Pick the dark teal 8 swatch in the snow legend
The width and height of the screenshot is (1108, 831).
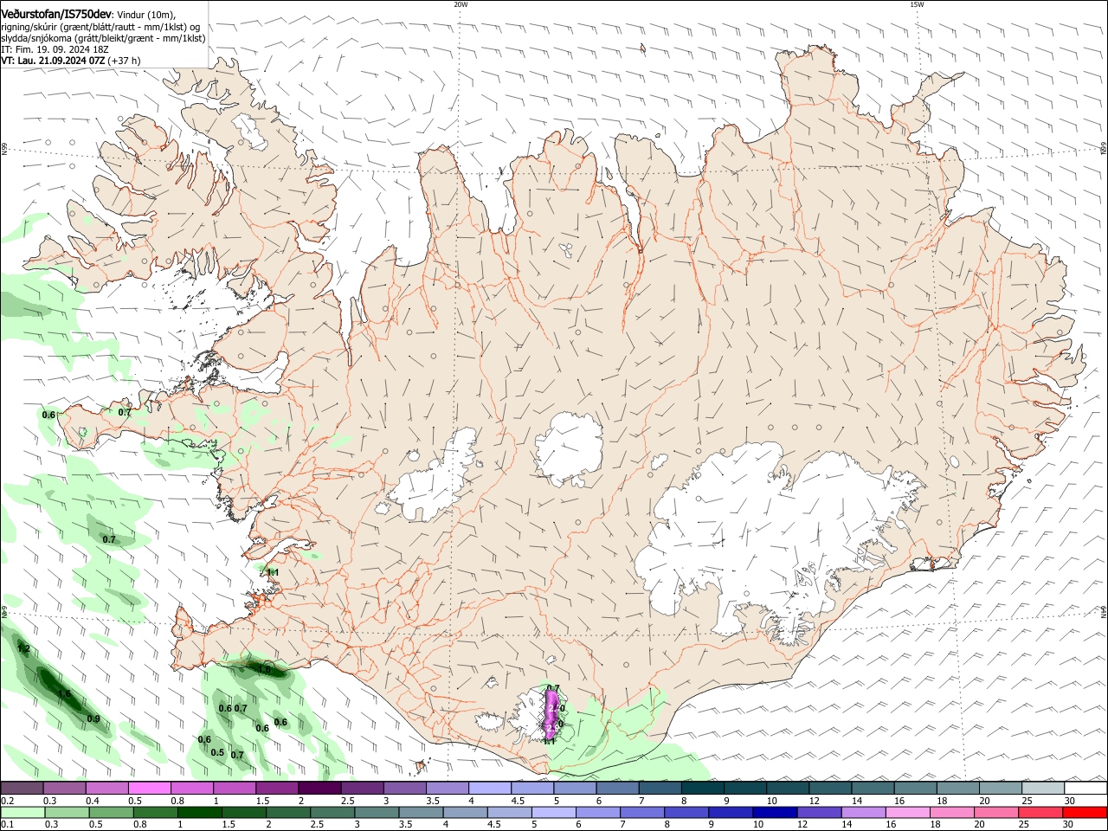coord(701,788)
